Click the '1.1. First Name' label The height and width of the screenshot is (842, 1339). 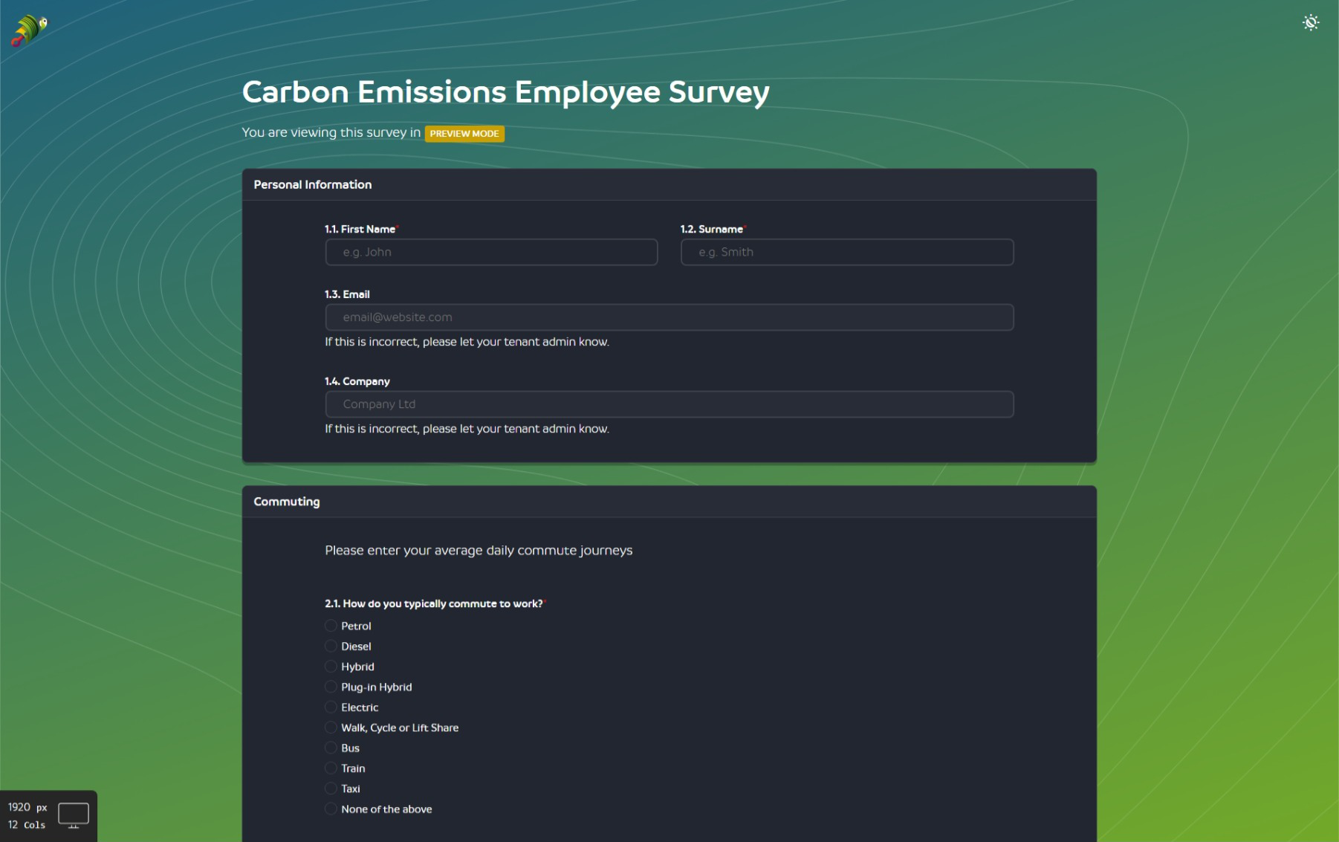click(x=361, y=229)
